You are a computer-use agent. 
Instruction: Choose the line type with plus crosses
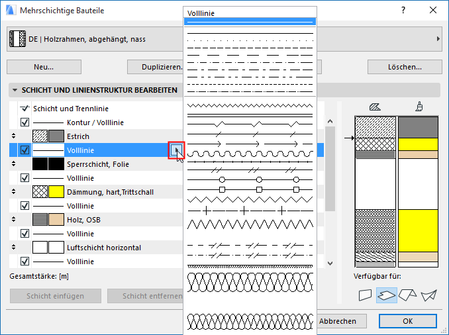click(250, 211)
